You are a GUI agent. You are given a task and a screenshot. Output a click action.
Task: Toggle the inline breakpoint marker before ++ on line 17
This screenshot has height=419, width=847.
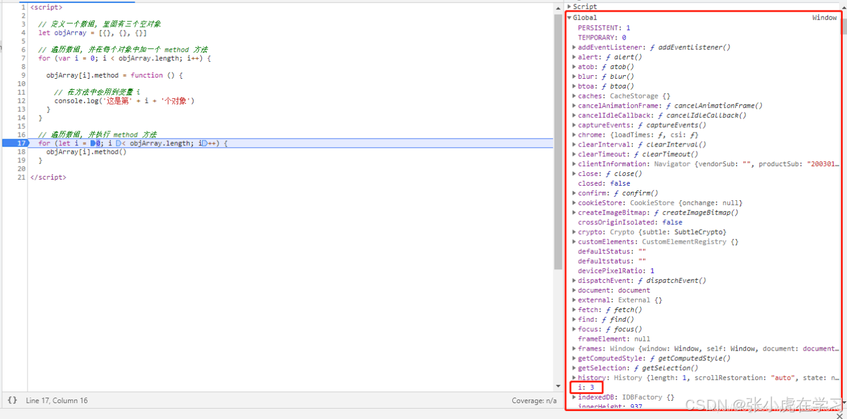[204, 144]
